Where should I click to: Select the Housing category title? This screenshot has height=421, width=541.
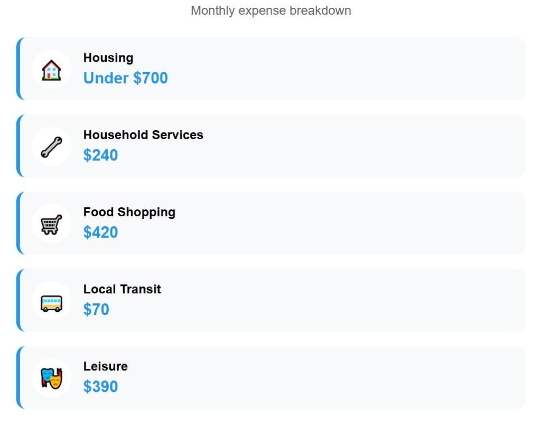[108, 58]
